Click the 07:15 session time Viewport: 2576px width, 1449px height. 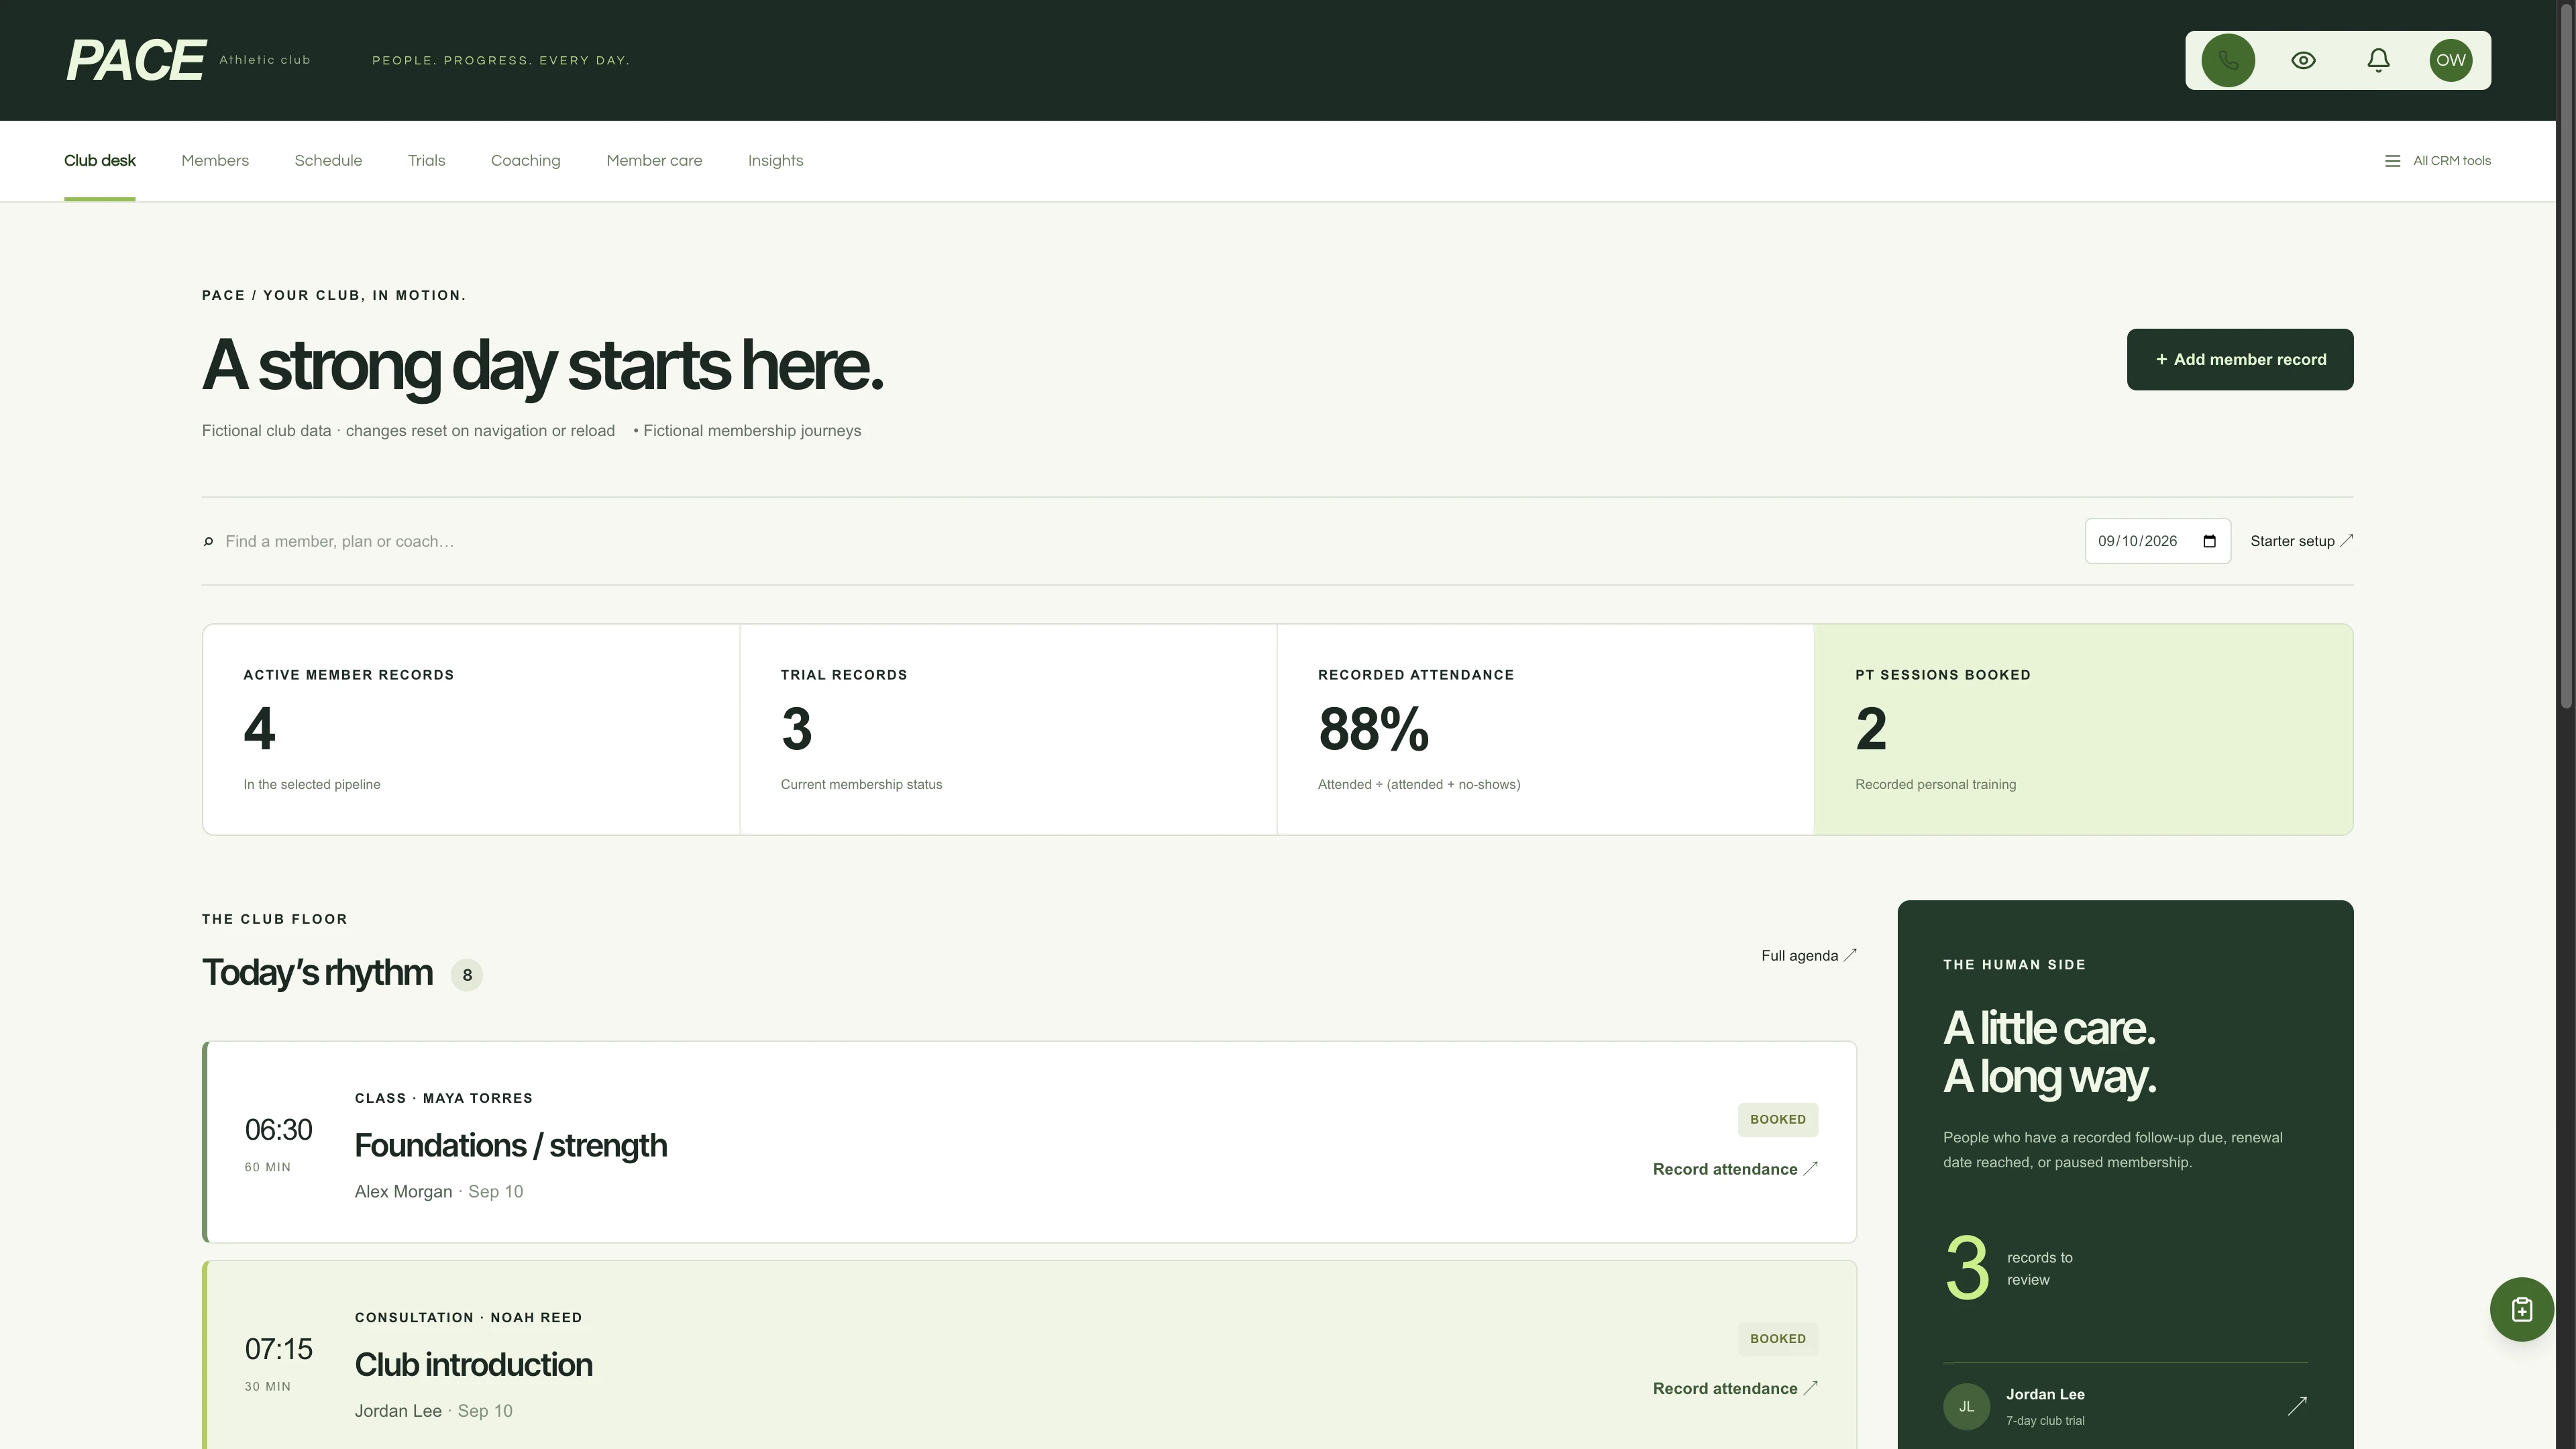[278, 1349]
